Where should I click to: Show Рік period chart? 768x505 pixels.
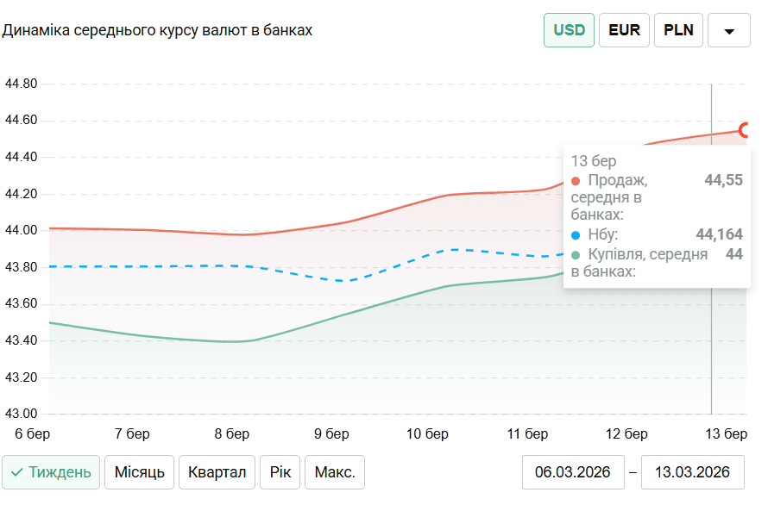(280, 472)
